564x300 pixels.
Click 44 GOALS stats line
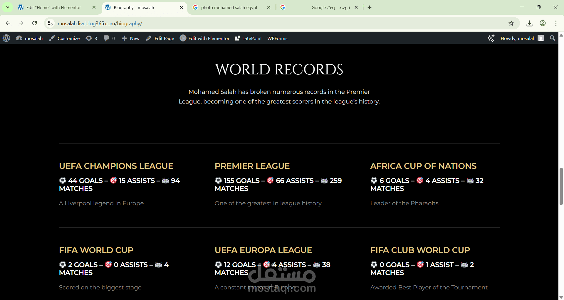[x=119, y=184]
